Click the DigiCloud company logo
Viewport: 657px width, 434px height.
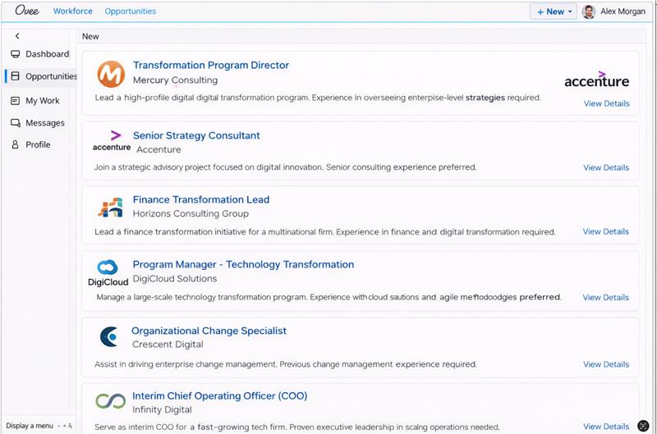[108, 272]
